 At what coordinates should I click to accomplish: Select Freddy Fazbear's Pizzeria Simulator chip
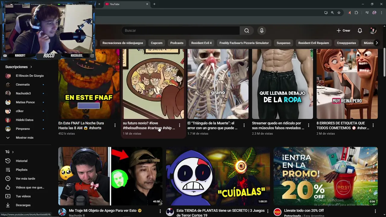pos(244,43)
